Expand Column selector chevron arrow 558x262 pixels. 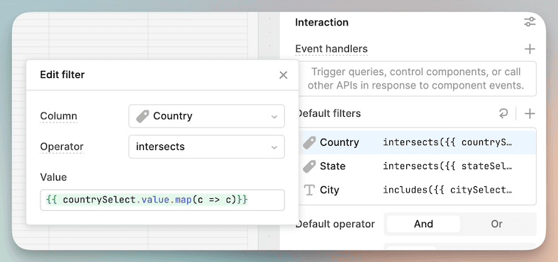click(x=274, y=117)
